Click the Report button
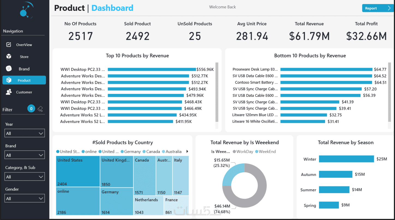This screenshot has height=220, width=395. tap(378, 8)
